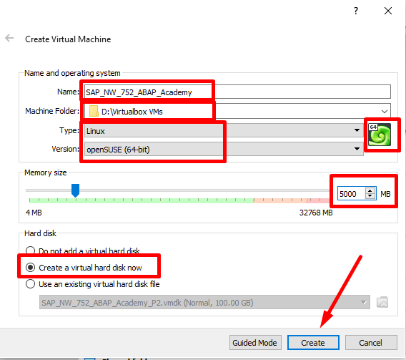The height and width of the screenshot is (360, 406).
Task: Click the Cancel button
Action: coord(371,343)
